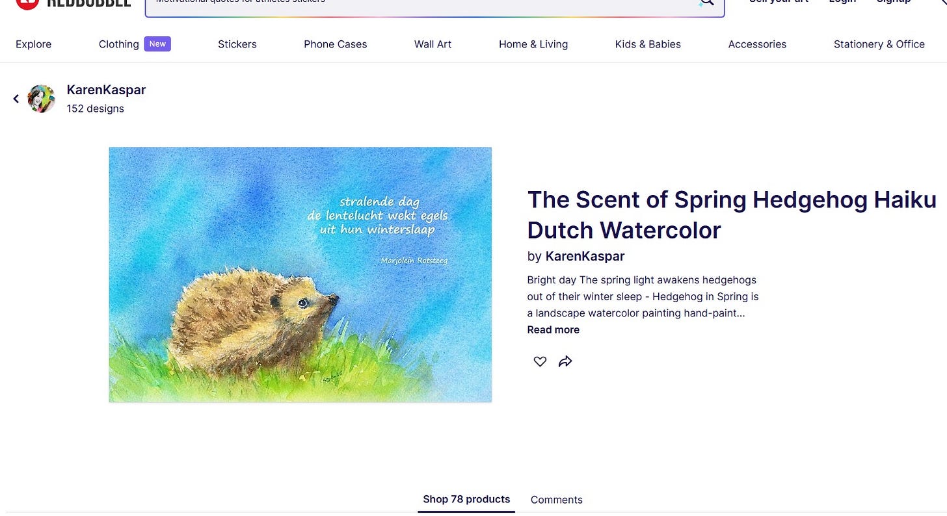Open KarenKaspar shop name at top

click(x=106, y=90)
